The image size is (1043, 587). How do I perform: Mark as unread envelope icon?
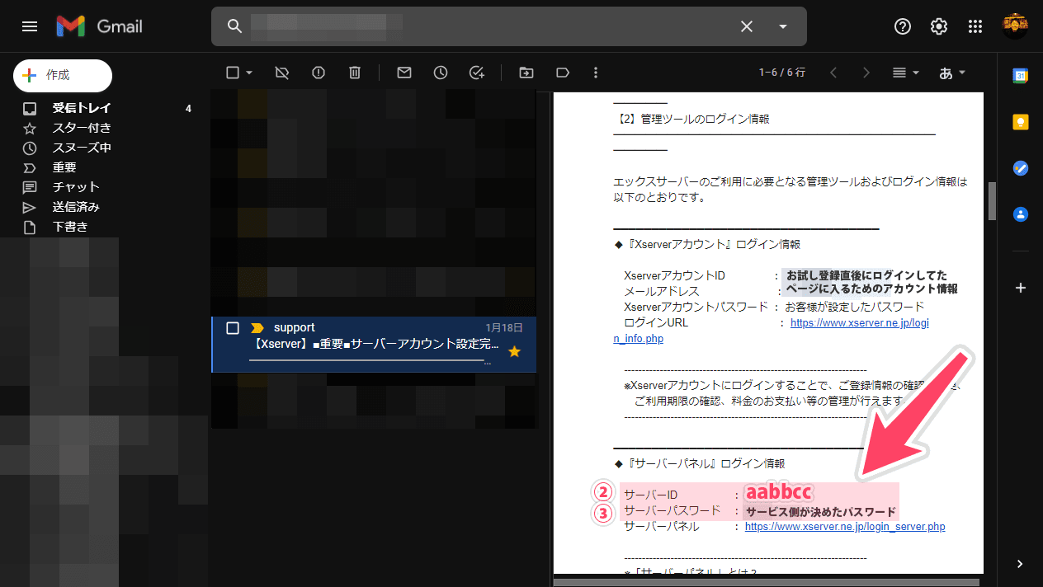tap(404, 73)
